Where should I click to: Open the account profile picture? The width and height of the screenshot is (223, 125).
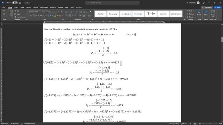coord(198,3)
